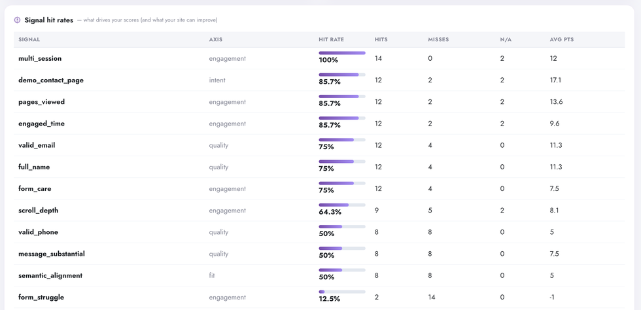Select the form_care signal name

(x=35, y=188)
